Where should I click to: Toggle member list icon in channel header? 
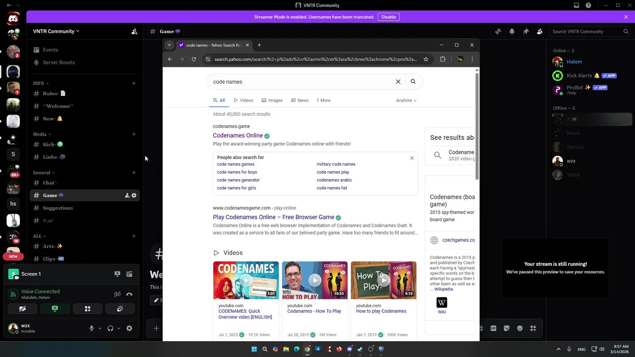[540, 31]
